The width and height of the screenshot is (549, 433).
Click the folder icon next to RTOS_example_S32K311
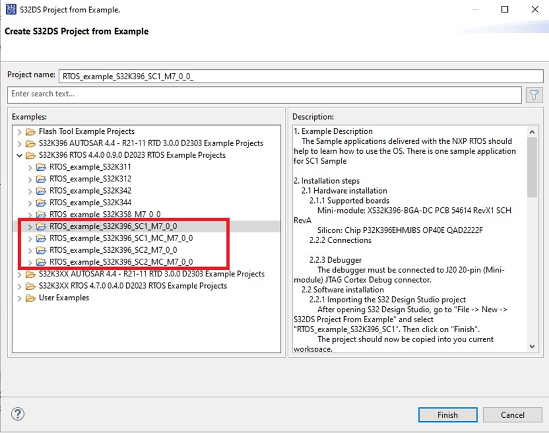40,167
